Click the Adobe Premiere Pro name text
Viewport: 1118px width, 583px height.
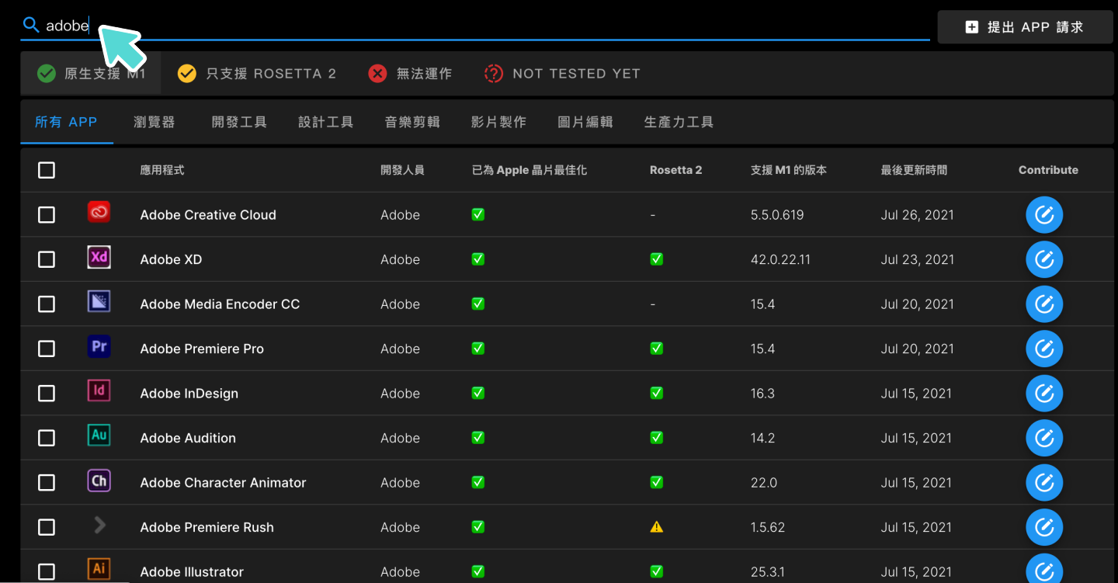point(202,349)
